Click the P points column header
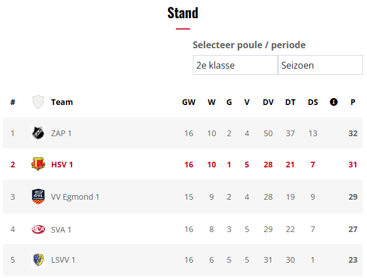This screenshot has height=278, width=367. click(x=353, y=102)
